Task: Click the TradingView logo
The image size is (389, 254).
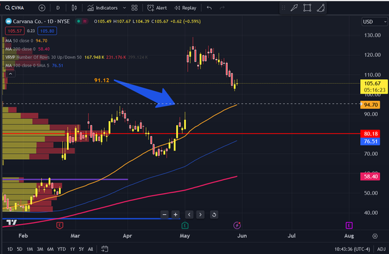Action: [x=11, y=223]
